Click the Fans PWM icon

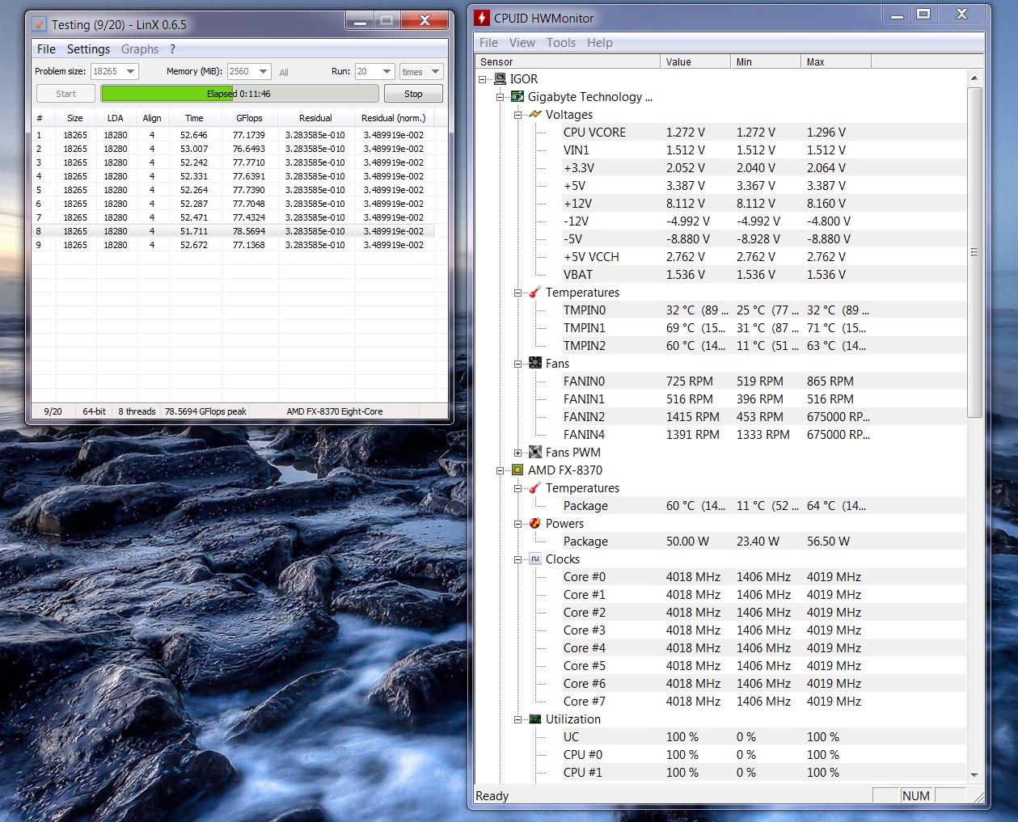pyautogui.click(x=535, y=453)
